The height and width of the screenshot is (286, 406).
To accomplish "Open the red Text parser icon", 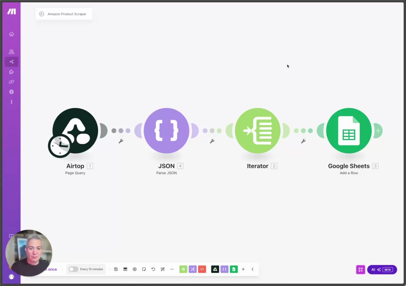I will [202, 269].
